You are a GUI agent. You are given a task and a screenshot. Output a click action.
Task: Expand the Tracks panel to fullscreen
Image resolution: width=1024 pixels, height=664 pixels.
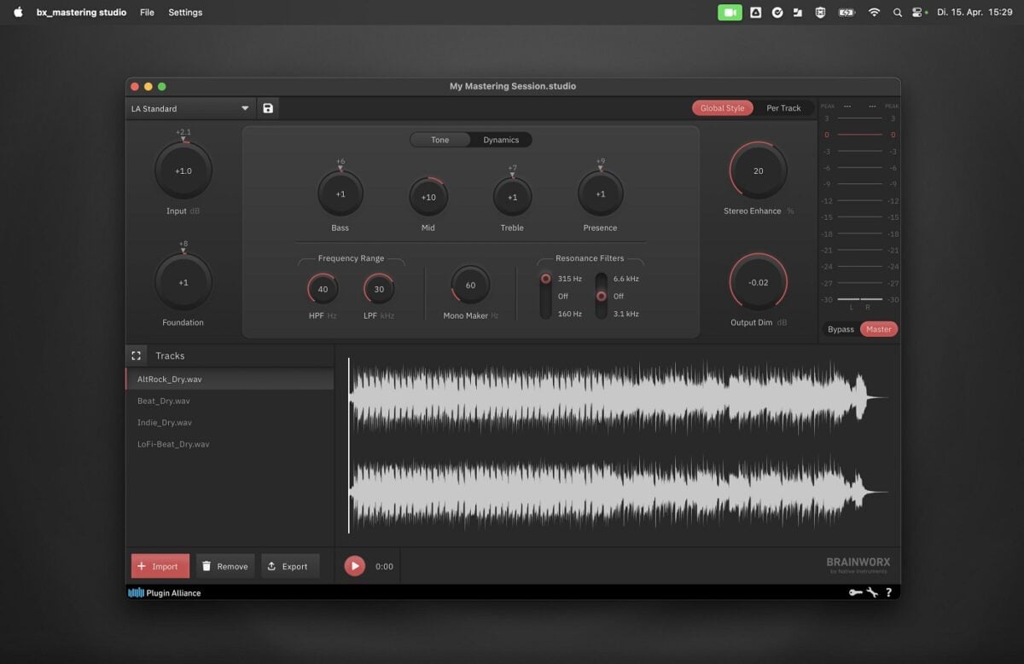coord(137,355)
